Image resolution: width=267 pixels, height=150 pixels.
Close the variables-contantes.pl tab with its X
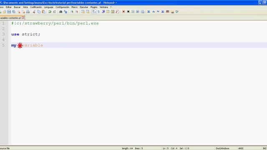23,17
